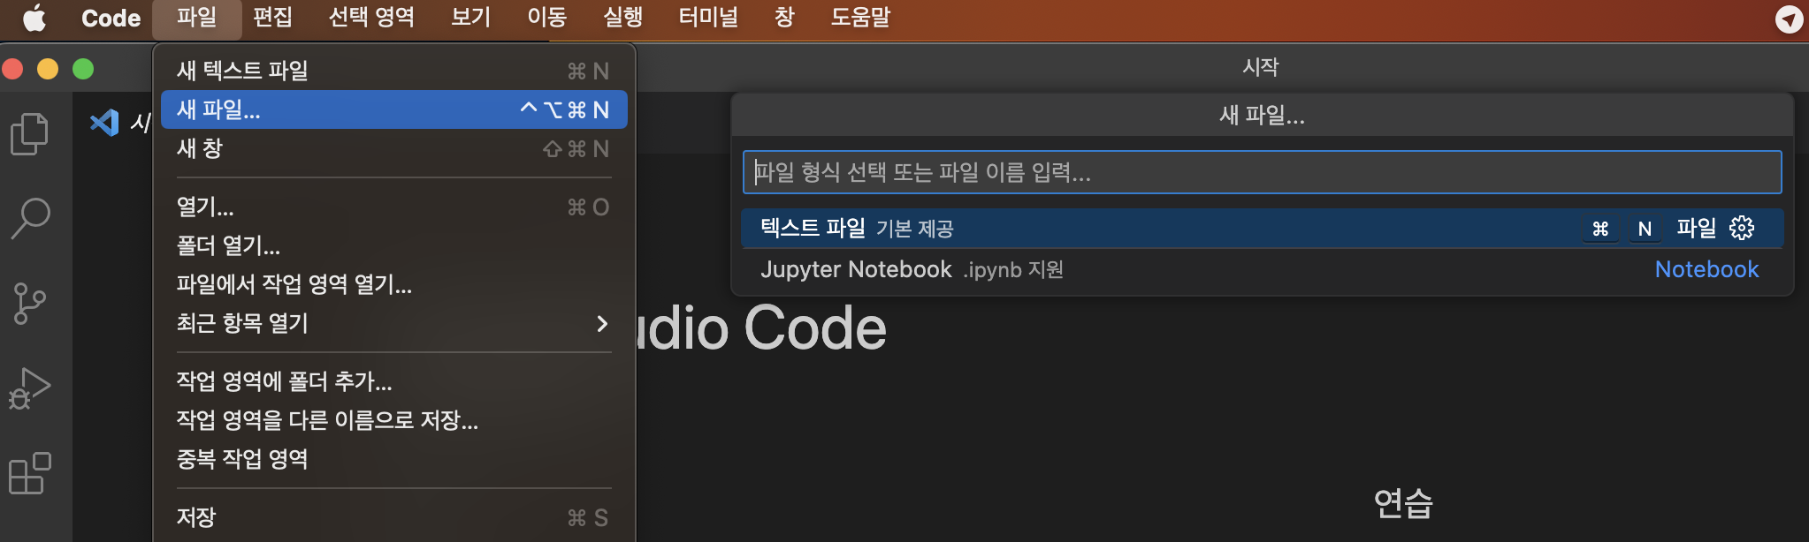The image size is (1809, 542).
Task: Open the 선택 영역 menu
Action: pyautogui.click(x=371, y=19)
